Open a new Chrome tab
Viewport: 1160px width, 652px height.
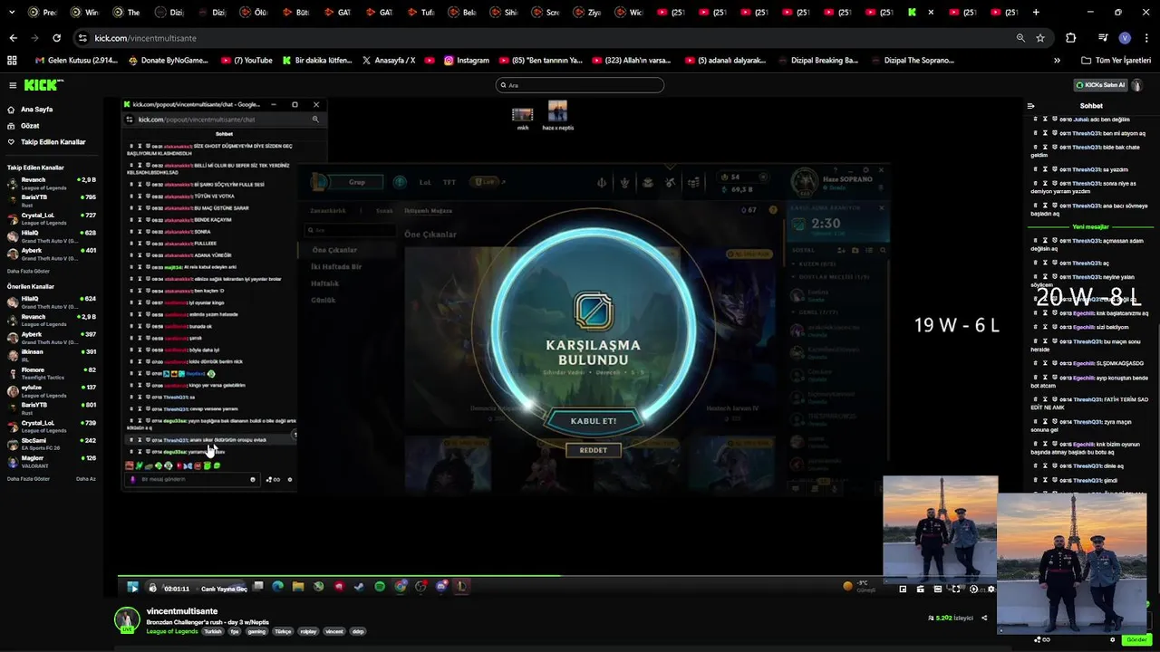tap(1036, 13)
